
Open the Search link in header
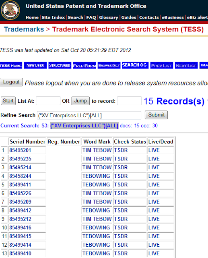[75, 17]
